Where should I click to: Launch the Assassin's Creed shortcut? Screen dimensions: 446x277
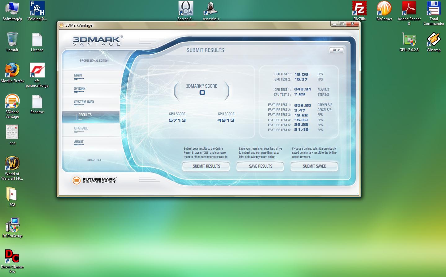(x=211, y=8)
